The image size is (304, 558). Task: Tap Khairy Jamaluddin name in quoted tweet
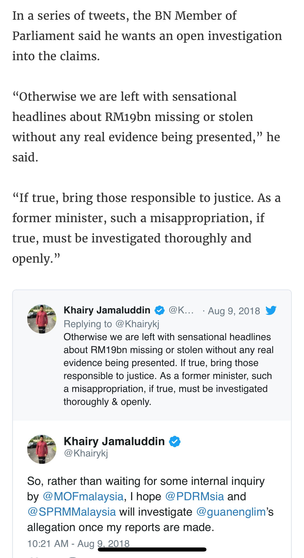coord(107,310)
